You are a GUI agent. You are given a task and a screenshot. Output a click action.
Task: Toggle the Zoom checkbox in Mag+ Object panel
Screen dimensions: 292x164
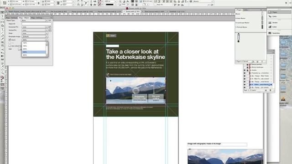tap(10, 40)
